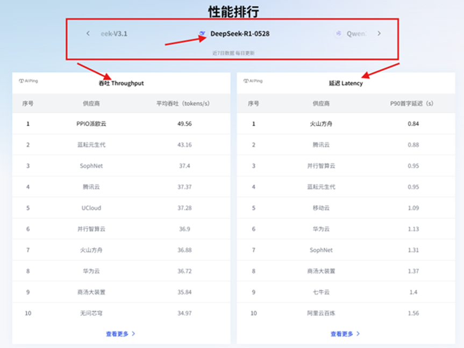The width and height of the screenshot is (464, 348).
Task: Select SophNet in Latency table
Action: [x=321, y=250]
